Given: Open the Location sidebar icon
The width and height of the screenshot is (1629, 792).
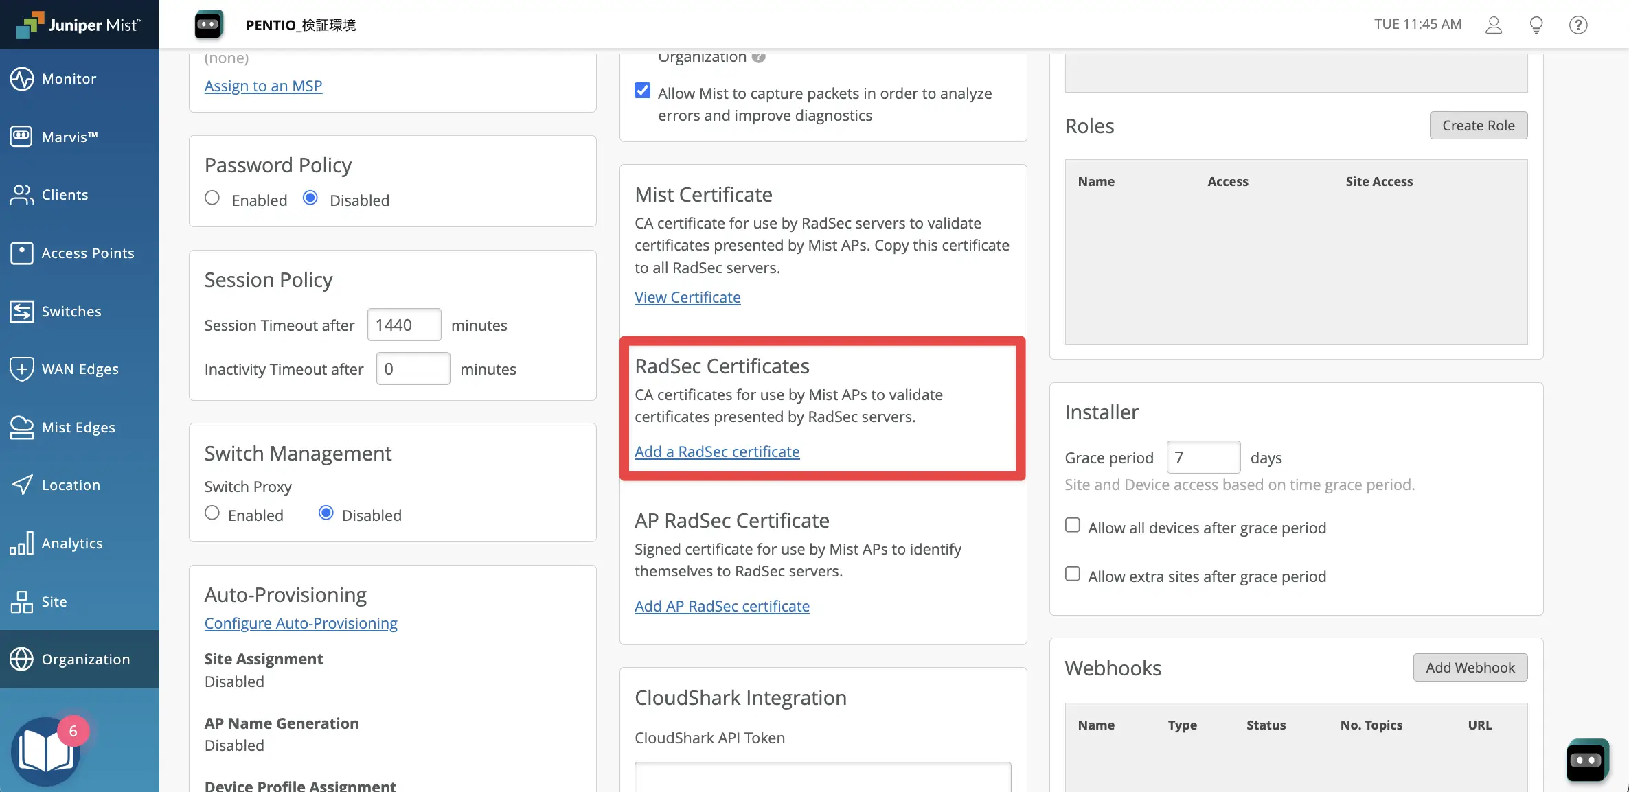Looking at the screenshot, I should (x=21, y=485).
